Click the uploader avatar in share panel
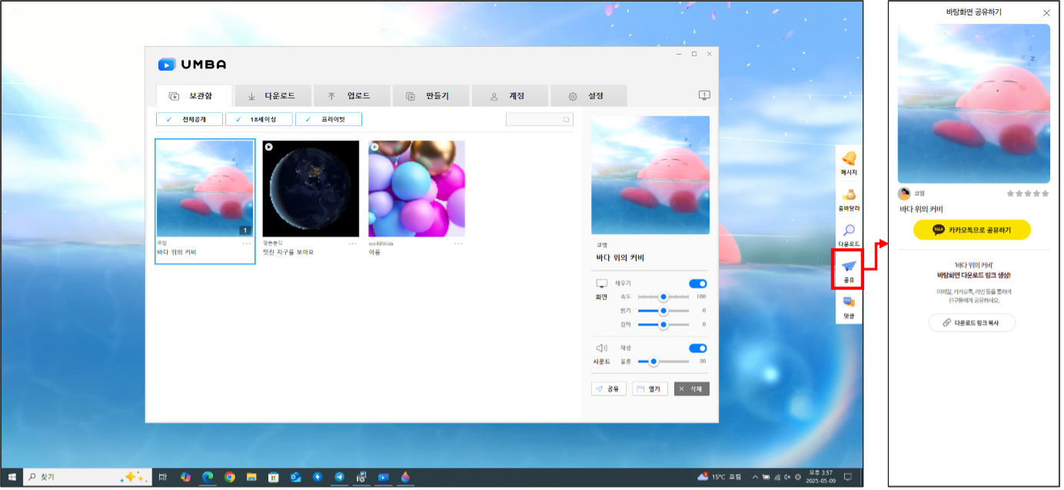Screen dimensions: 1064x490 coord(904,194)
